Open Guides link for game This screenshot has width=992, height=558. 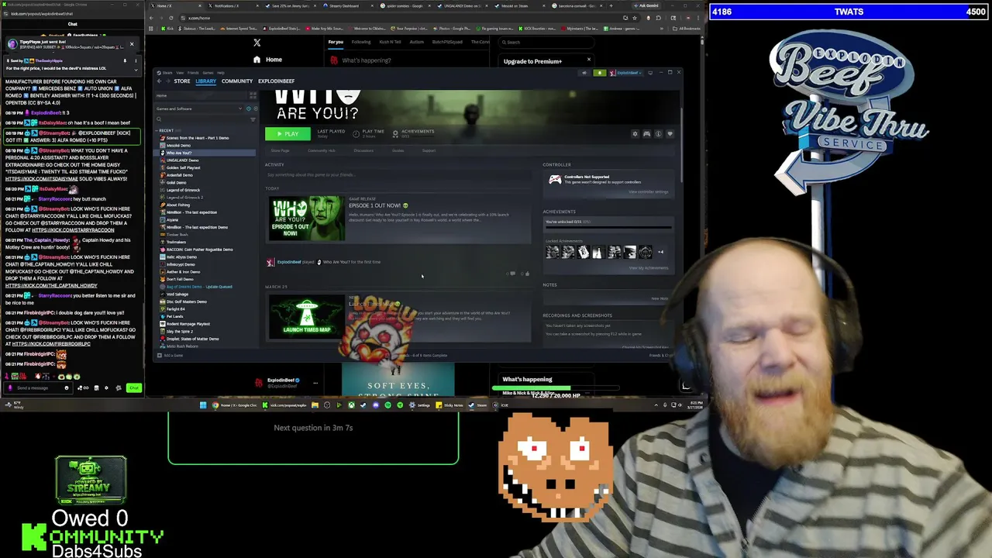coord(398,150)
